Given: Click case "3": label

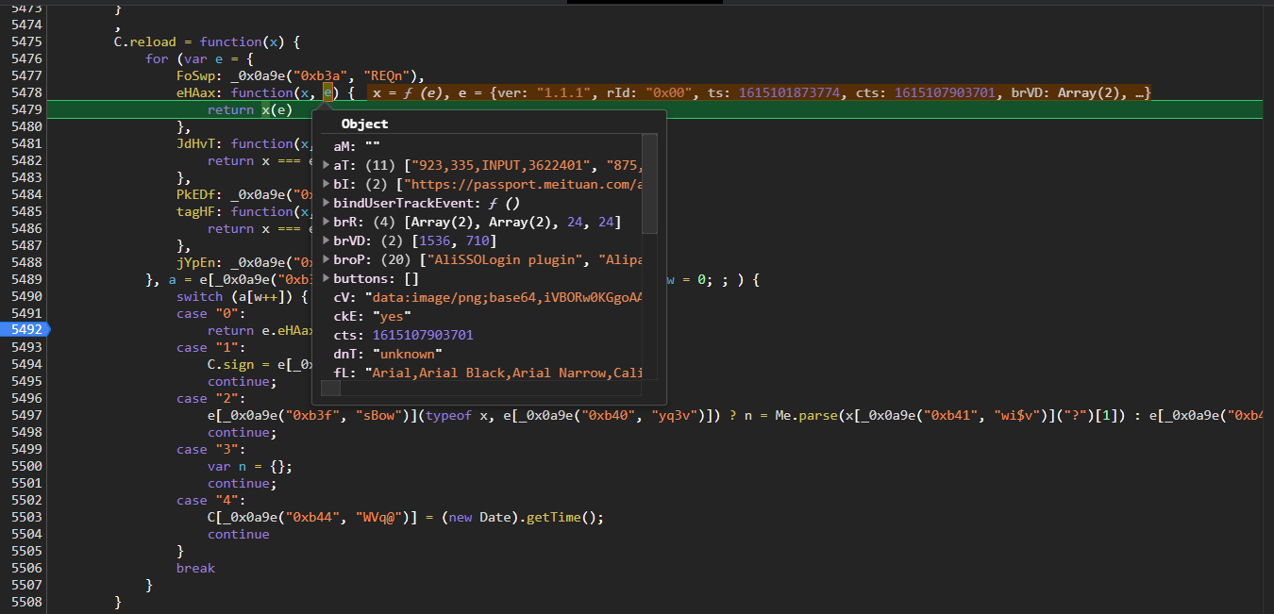Looking at the screenshot, I should point(211,449).
